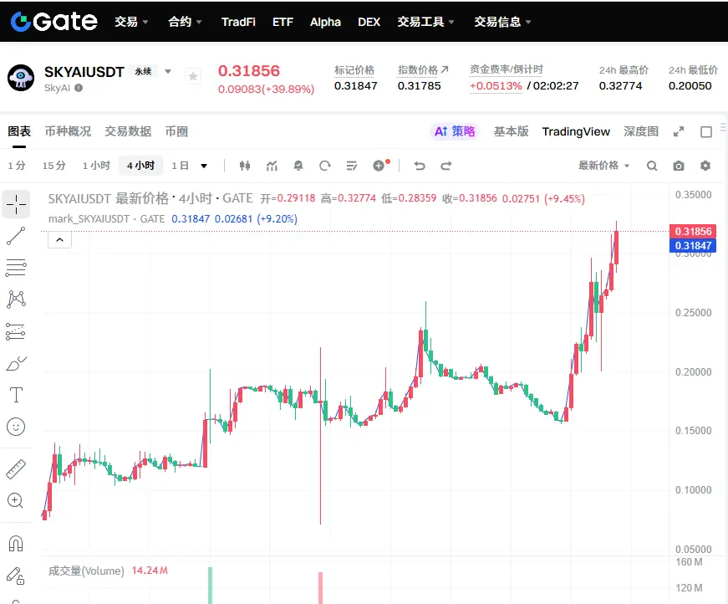The height and width of the screenshot is (604, 728).
Task: Open the emoji sticker tool
Action: pyautogui.click(x=16, y=427)
